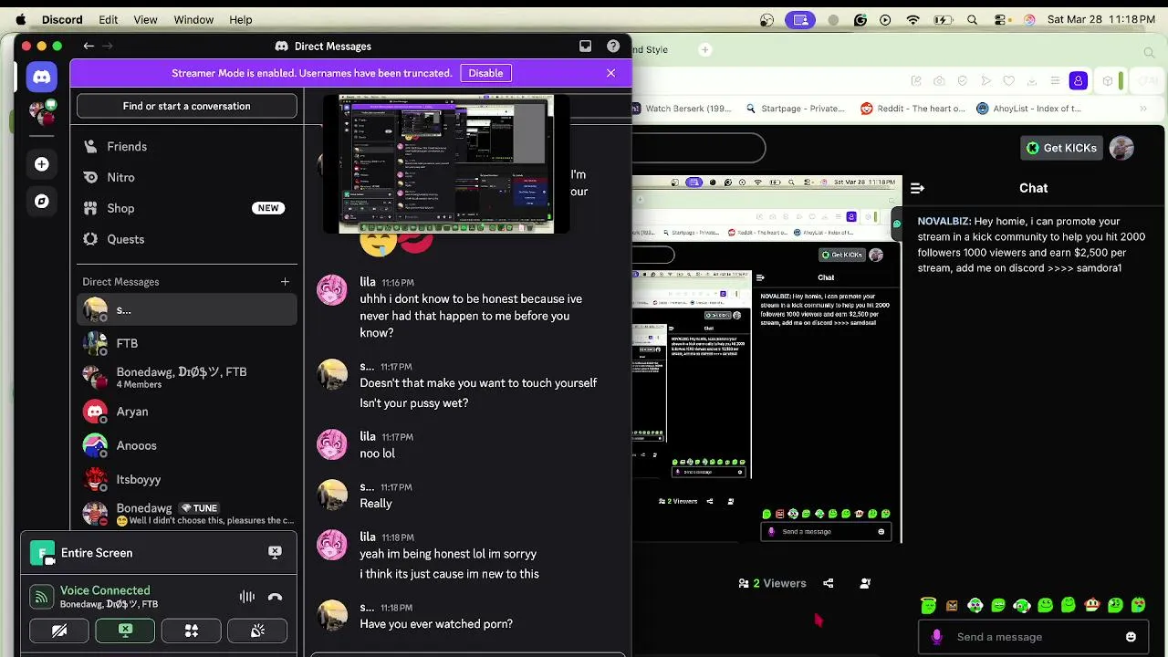
Task: Share stream icon next to Viewers
Action: [x=828, y=583]
